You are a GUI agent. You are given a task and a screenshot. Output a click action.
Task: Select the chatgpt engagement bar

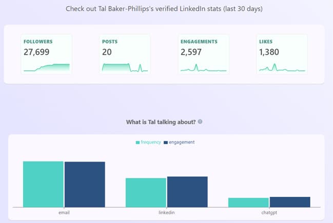coord(290,201)
